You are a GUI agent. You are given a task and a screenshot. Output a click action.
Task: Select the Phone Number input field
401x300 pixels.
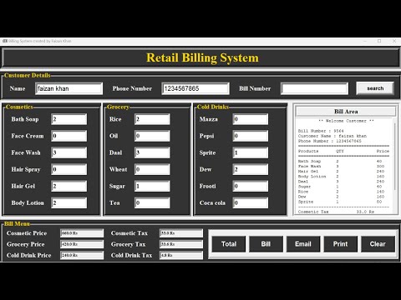(195, 88)
